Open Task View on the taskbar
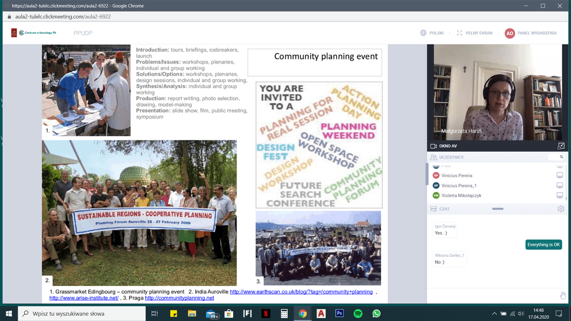This screenshot has height=321, width=571. pos(154,314)
